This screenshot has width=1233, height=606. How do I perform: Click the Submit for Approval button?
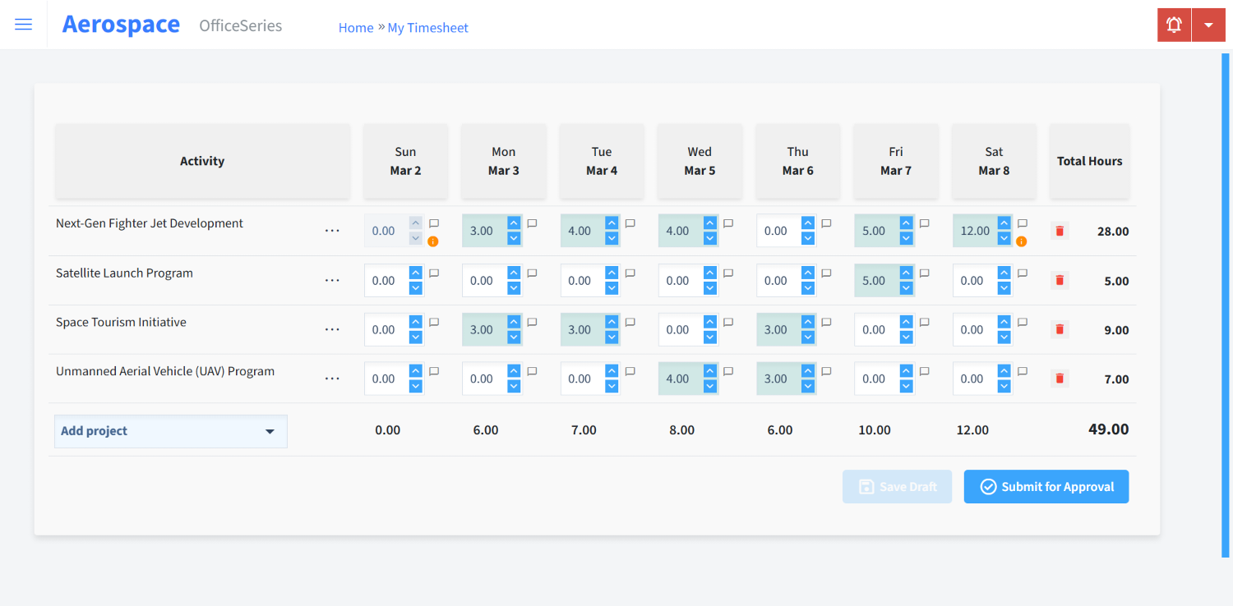(x=1046, y=486)
